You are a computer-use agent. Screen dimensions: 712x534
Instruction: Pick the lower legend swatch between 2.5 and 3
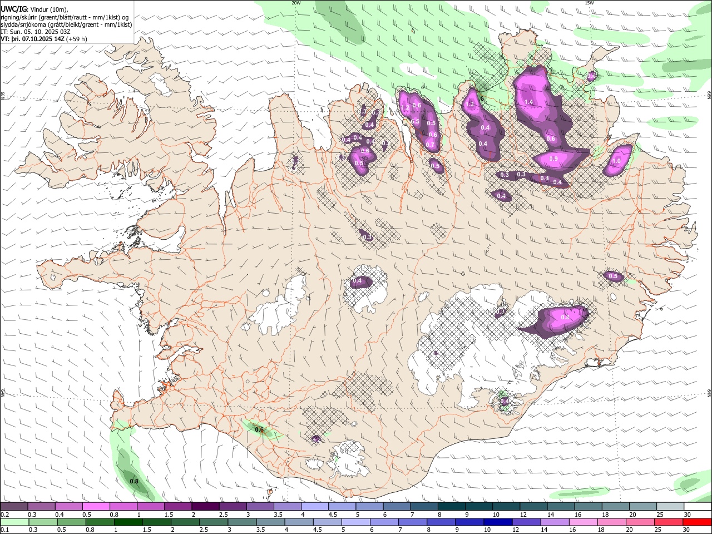214,522
